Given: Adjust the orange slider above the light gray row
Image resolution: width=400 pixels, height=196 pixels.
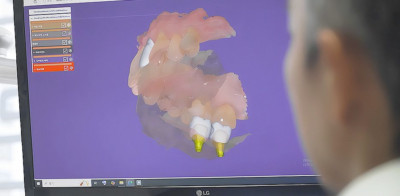Looking at the screenshot, I should (51, 30).
